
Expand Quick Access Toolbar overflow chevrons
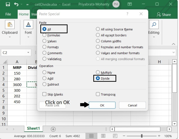tap(27, 5)
